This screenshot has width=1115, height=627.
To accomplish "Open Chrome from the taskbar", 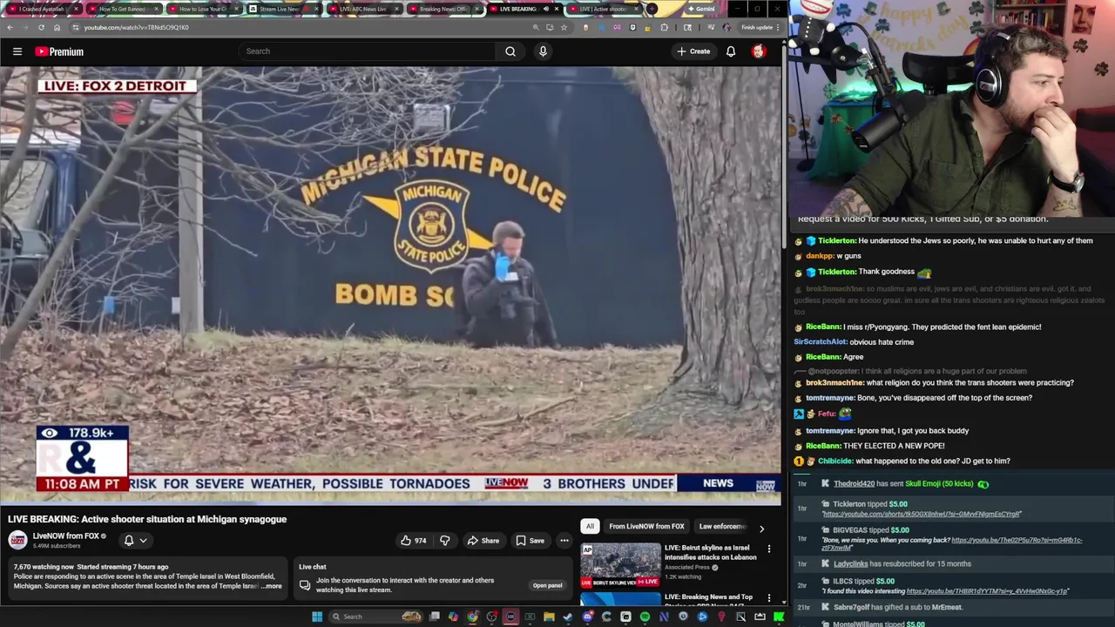I will click(x=472, y=617).
